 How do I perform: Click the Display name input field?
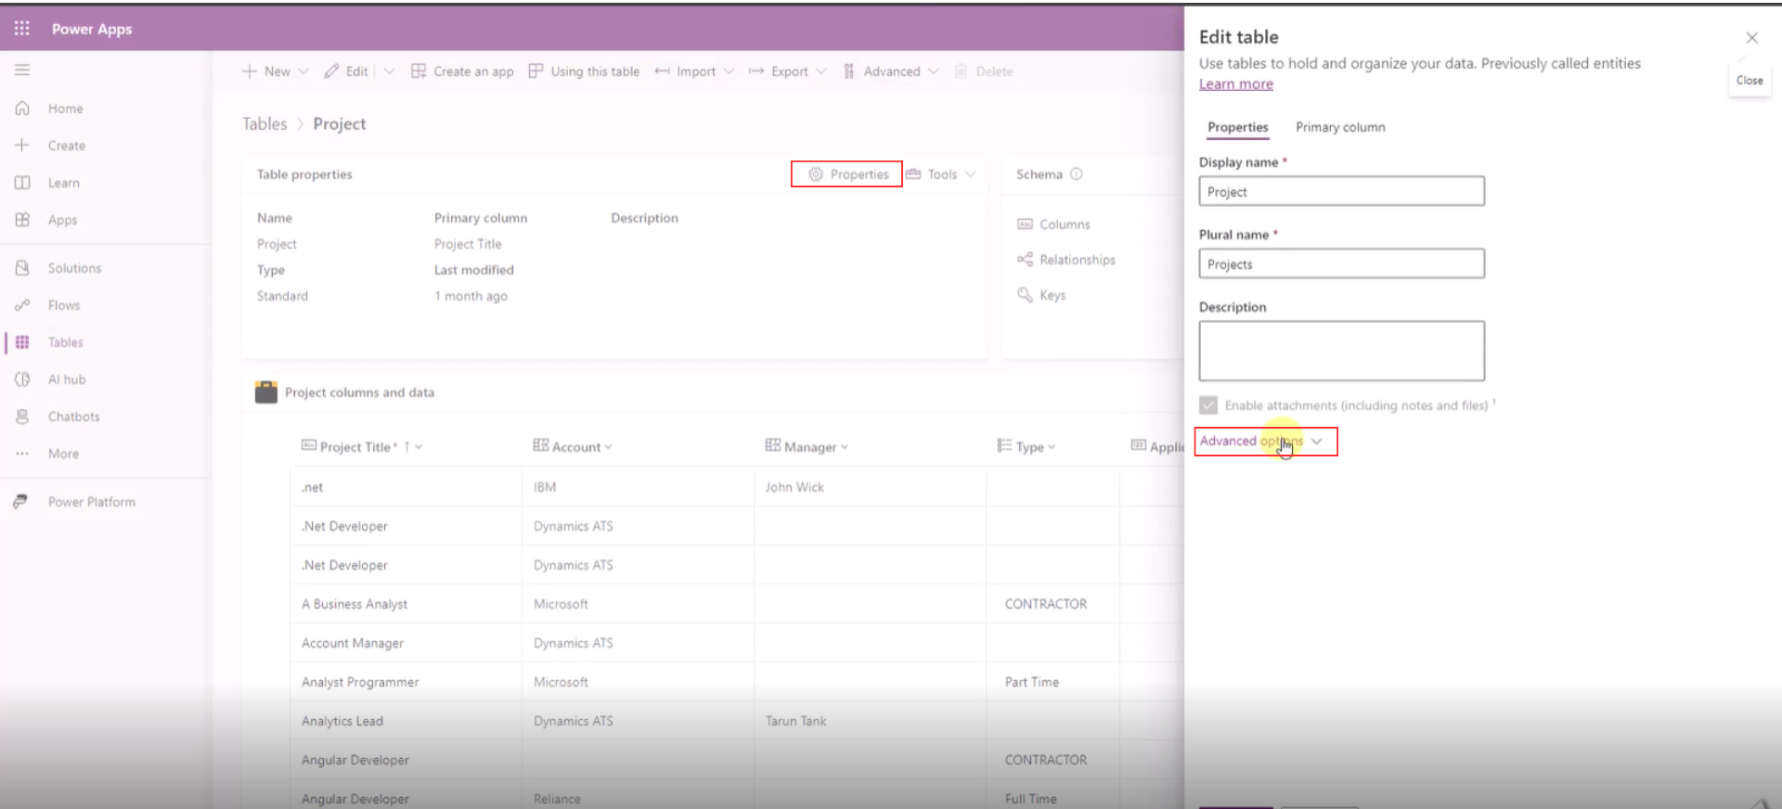[x=1341, y=191]
